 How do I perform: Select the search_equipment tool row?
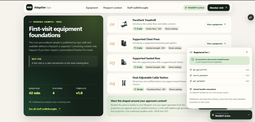[219, 75]
